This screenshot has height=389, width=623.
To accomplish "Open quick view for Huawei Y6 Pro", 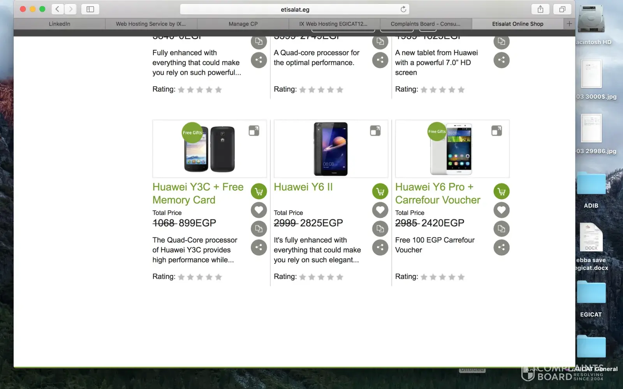I will (497, 131).
